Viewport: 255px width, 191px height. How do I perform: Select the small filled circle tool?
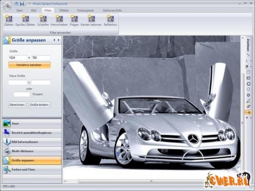coord(248,95)
